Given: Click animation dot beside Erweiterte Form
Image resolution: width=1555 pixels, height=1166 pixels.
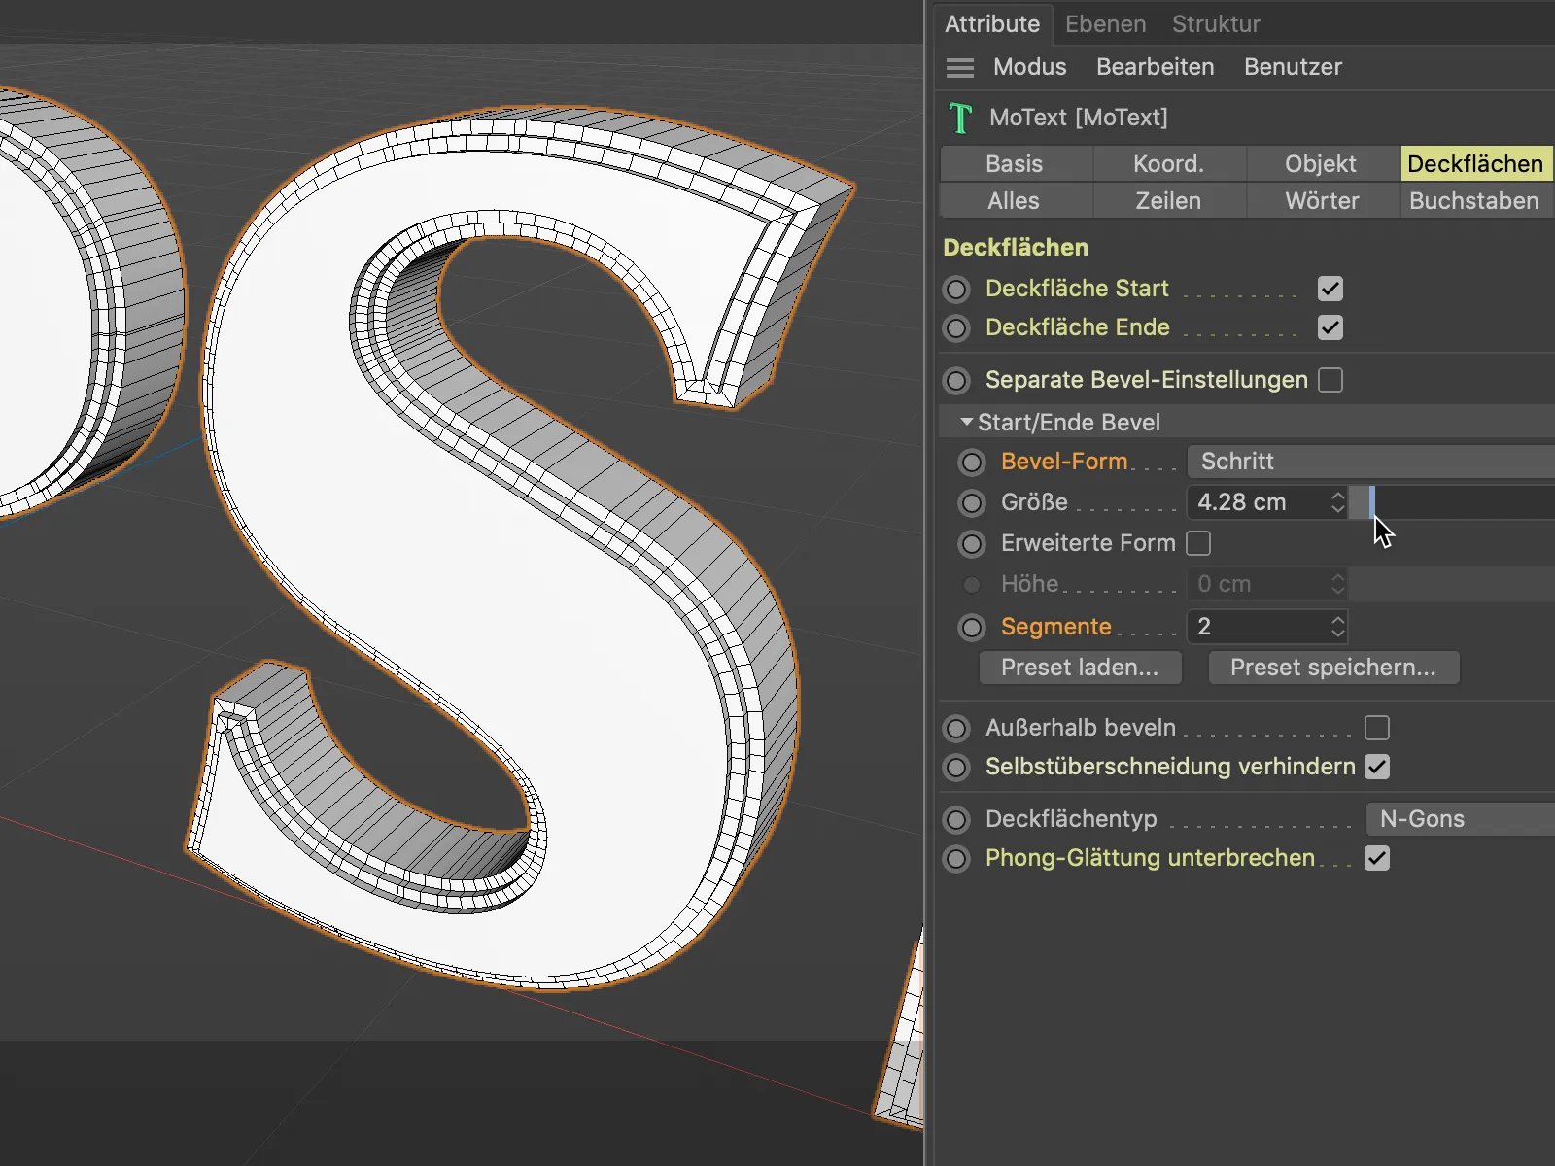Looking at the screenshot, I should click(972, 543).
